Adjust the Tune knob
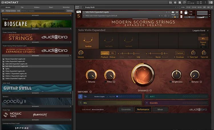This screenshot has width=214, height=130. 186,13
